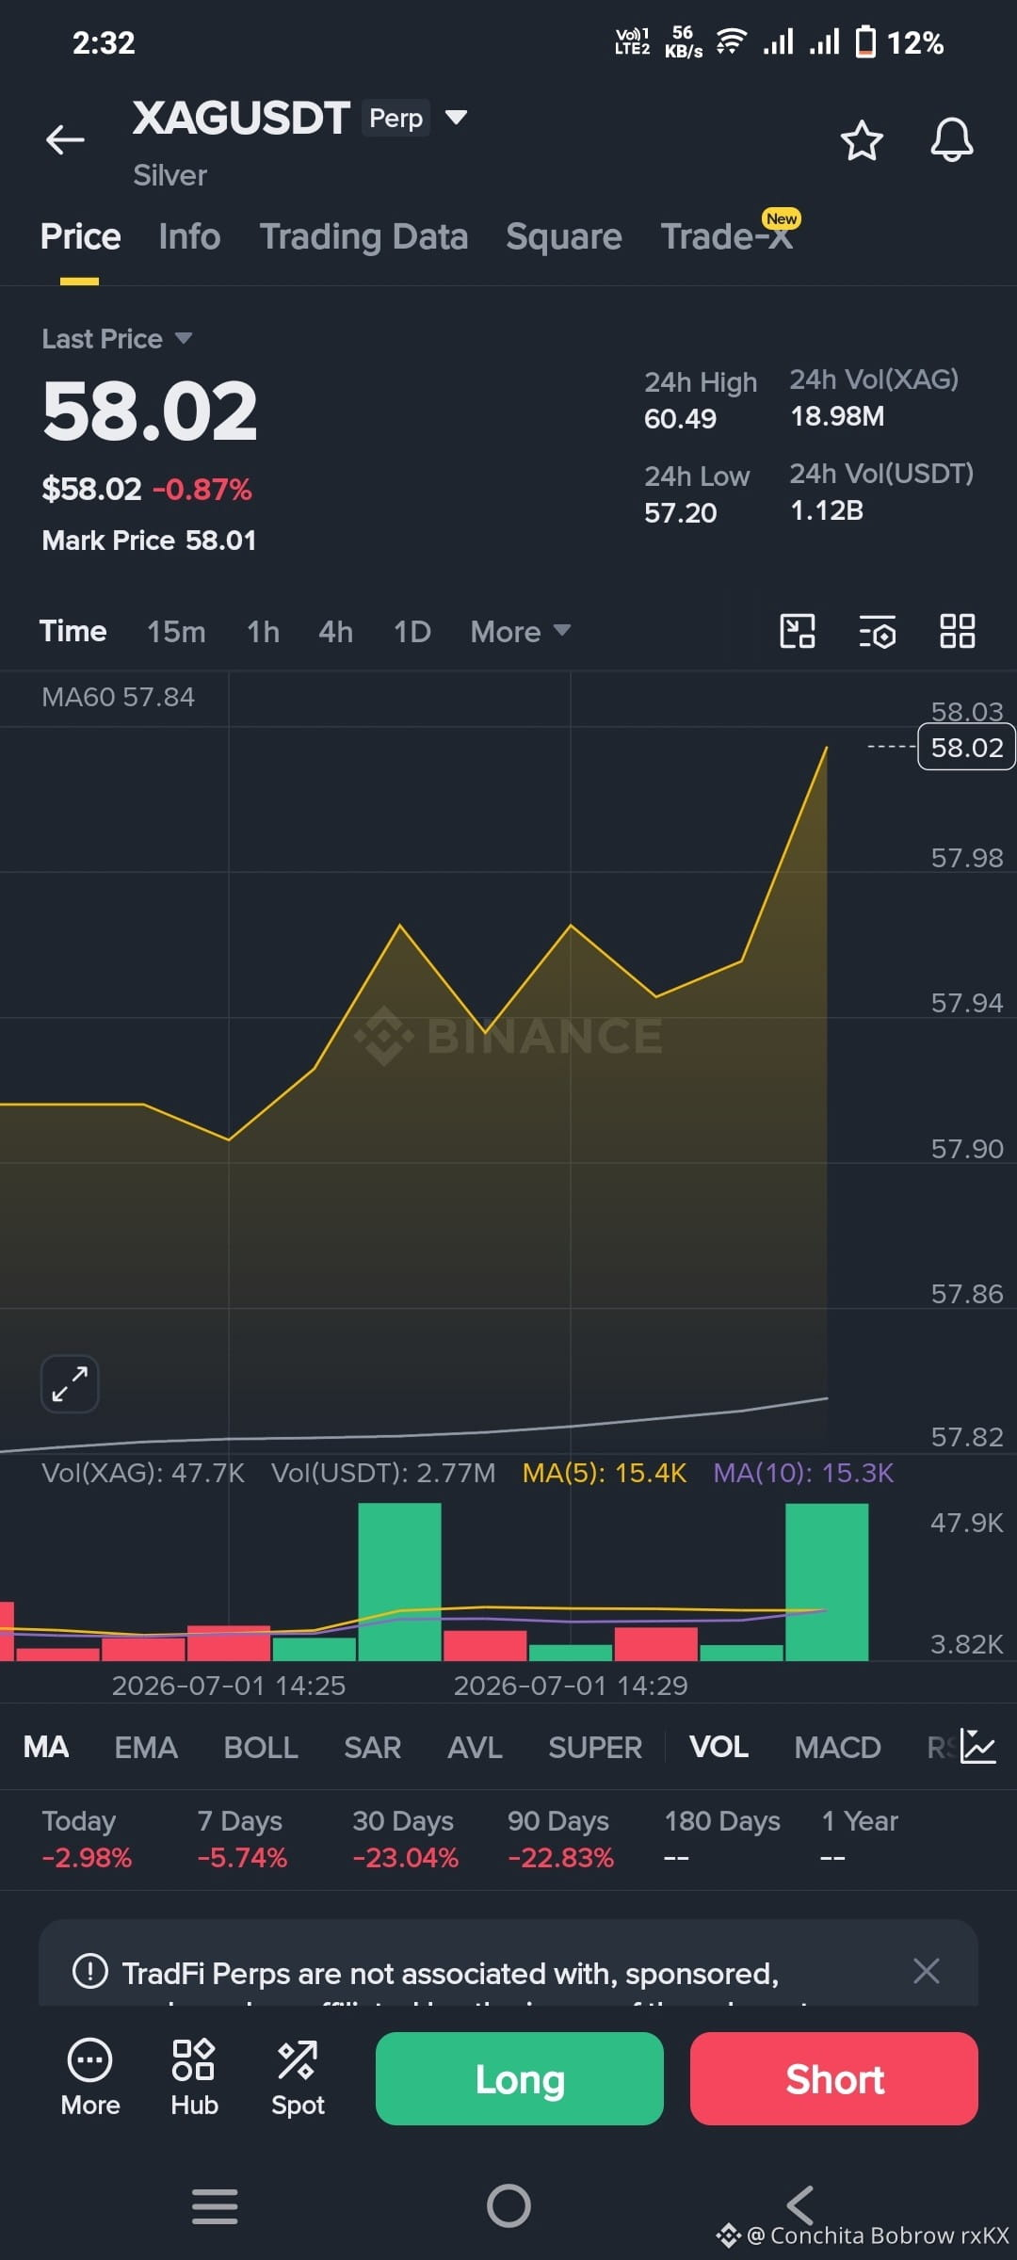Screen dimensions: 1017x2260
Task: Tap the Perp badge
Action: coord(395,118)
